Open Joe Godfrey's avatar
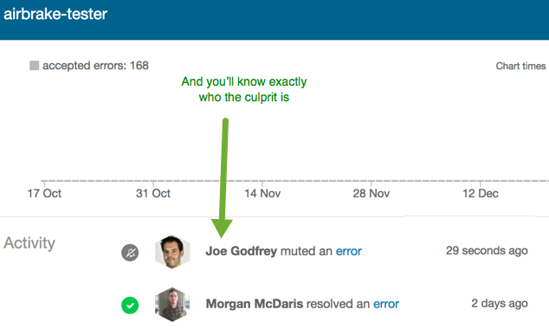 [172, 252]
